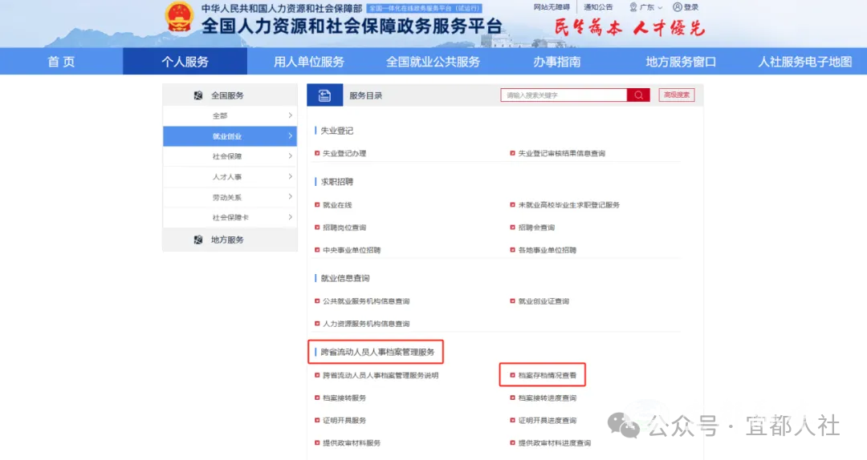This screenshot has height=460, width=867.
Task: Open 证明开具服务 link
Action: pyautogui.click(x=344, y=421)
